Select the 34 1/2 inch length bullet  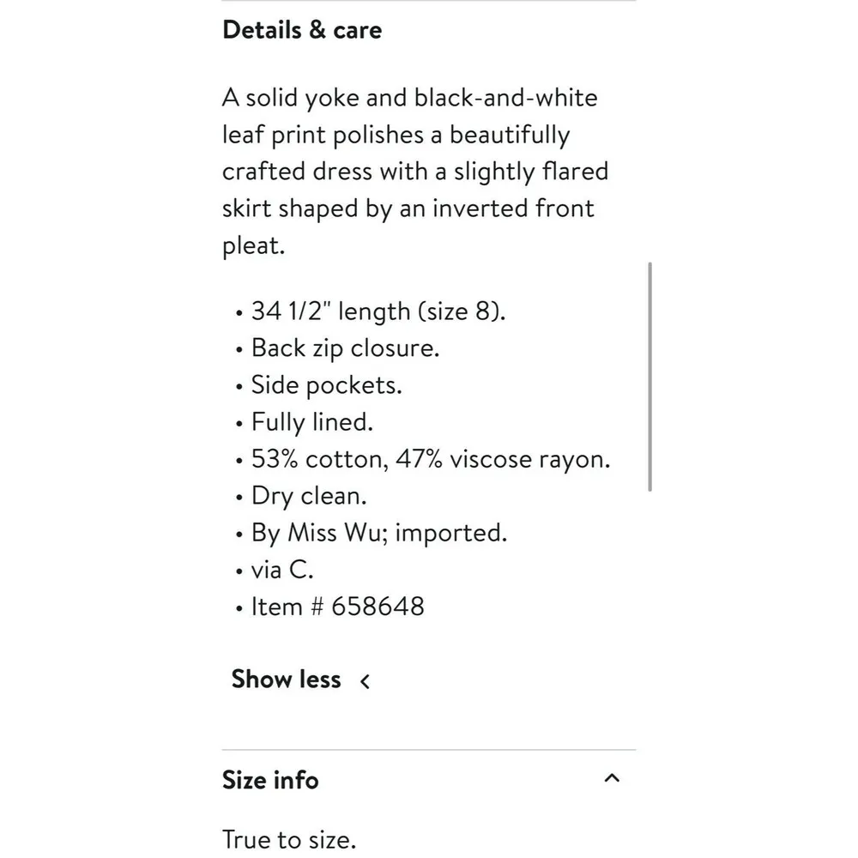click(378, 311)
